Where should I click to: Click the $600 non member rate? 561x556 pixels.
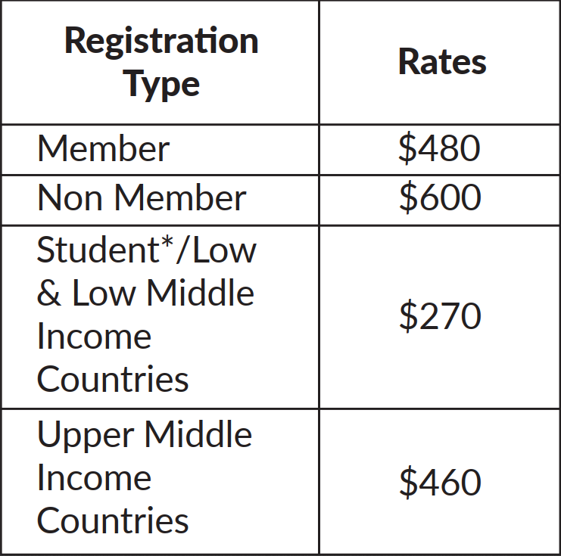point(440,197)
